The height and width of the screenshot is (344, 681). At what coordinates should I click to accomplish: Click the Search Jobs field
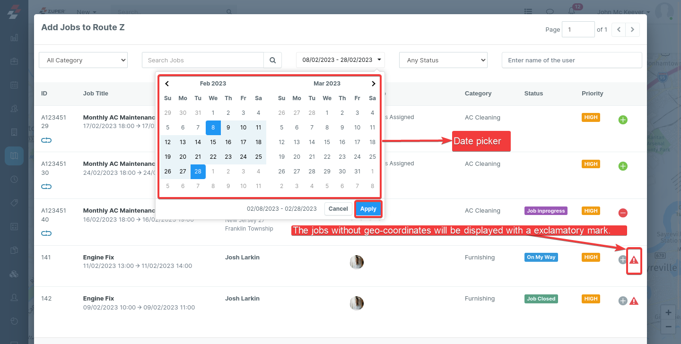pyautogui.click(x=203, y=60)
